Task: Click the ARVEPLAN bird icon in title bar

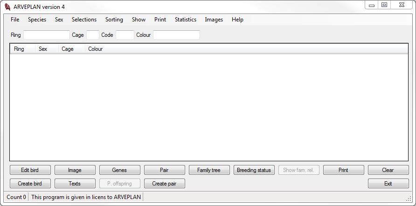Action: [7, 7]
